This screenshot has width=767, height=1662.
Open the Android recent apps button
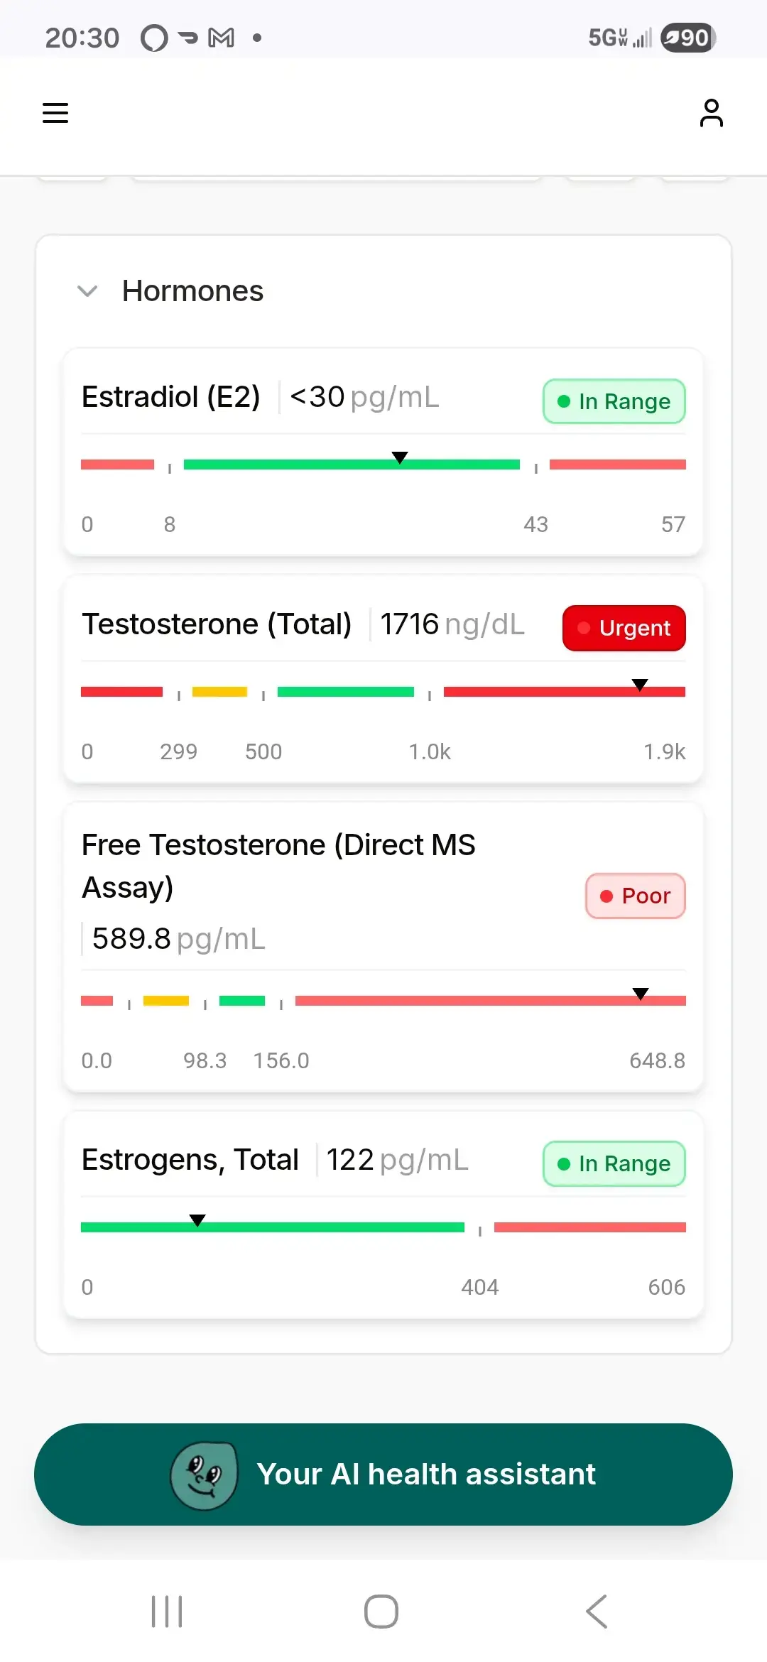coord(167,1611)
